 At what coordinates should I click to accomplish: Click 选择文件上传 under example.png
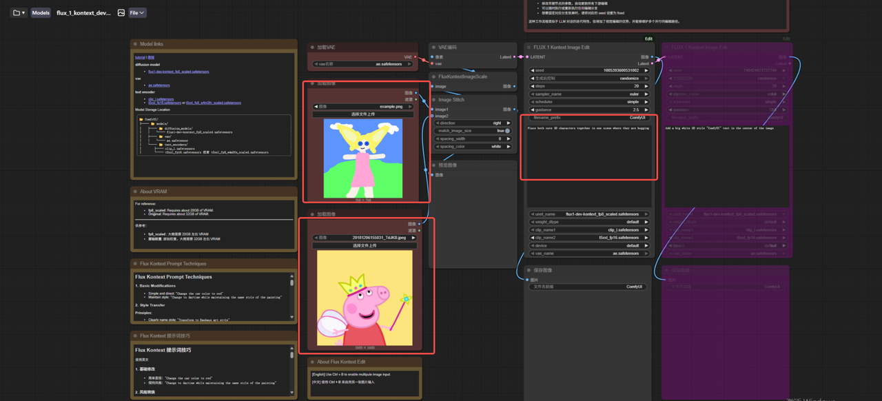364,114
